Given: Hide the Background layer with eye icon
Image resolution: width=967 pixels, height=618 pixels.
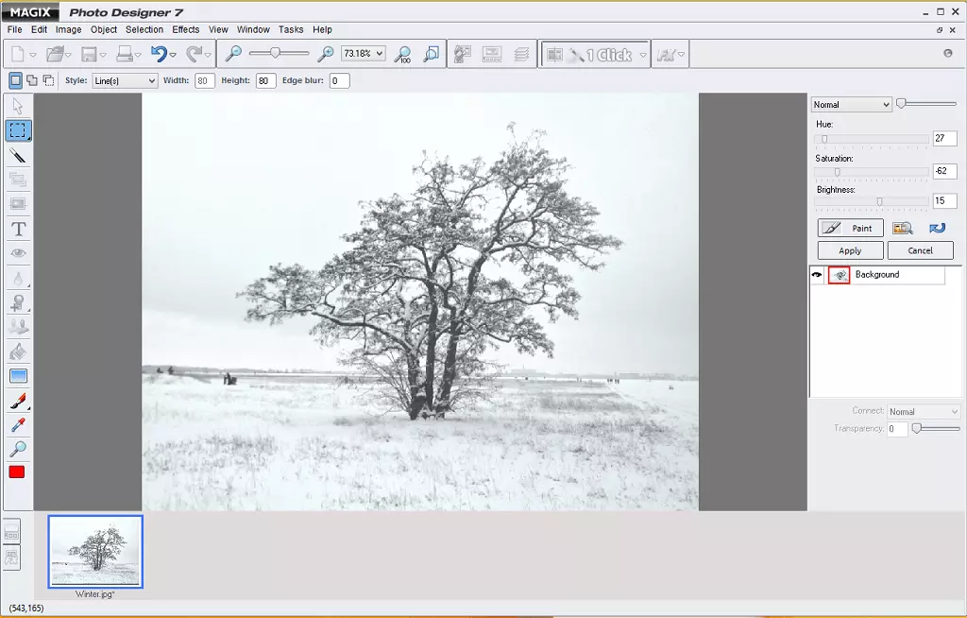Looking at the screenshot, I should (x=817, y=275).
